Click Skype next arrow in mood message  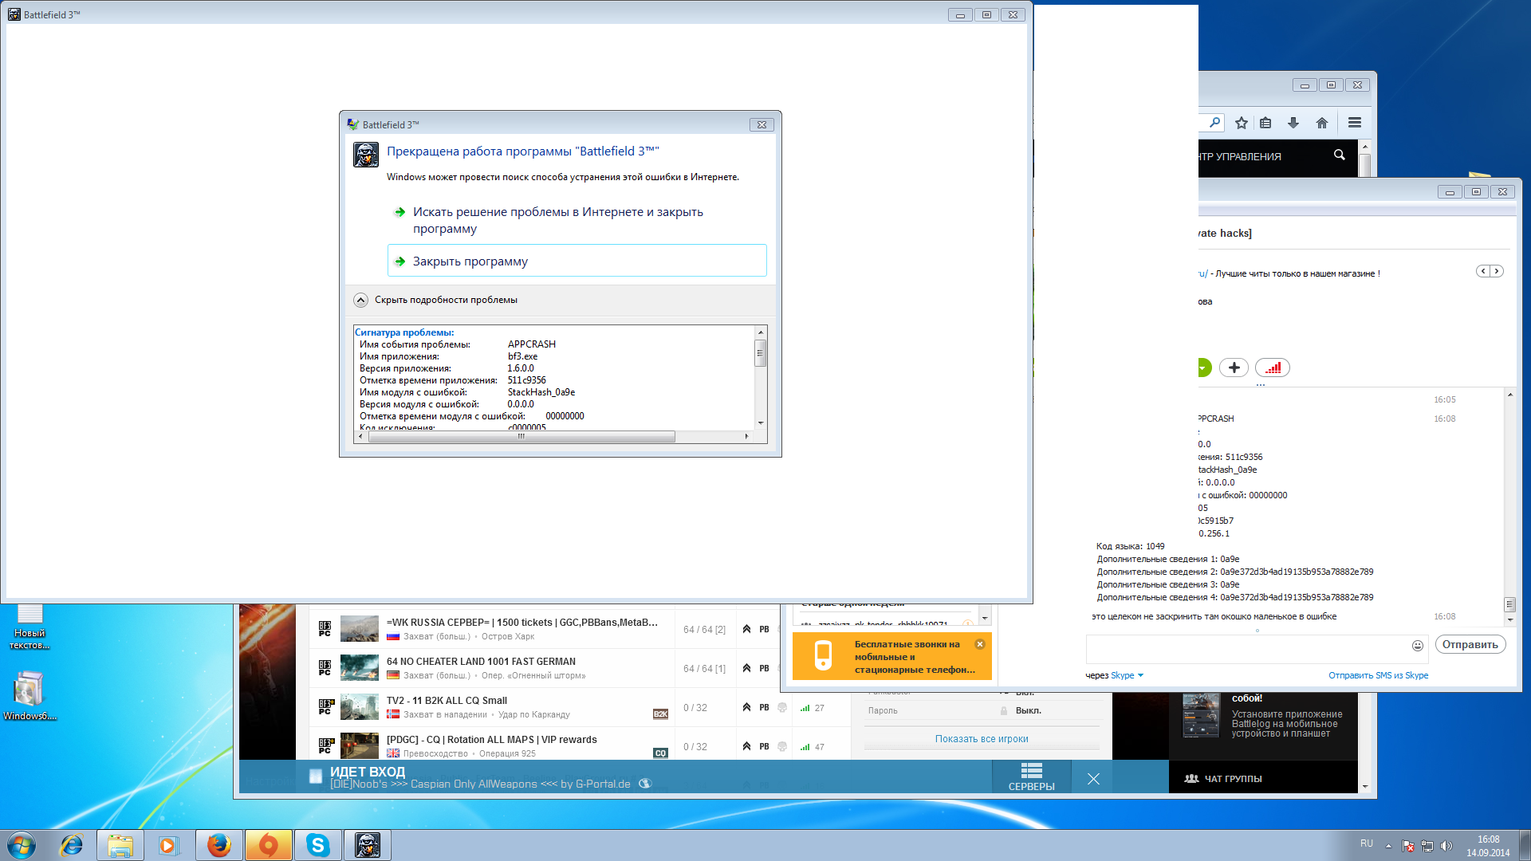point(1497,271)
